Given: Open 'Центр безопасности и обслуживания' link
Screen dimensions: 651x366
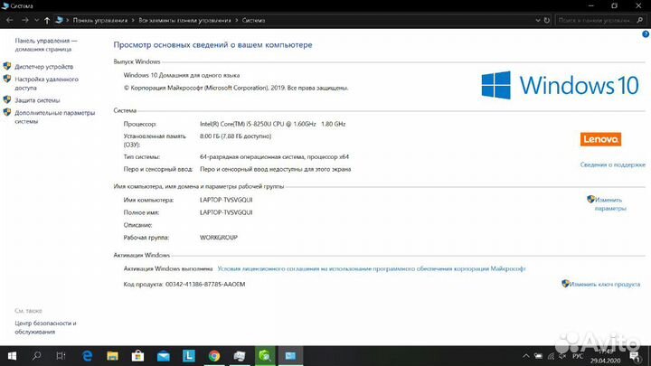Looking at the screenshot, I should coord(46,327).
